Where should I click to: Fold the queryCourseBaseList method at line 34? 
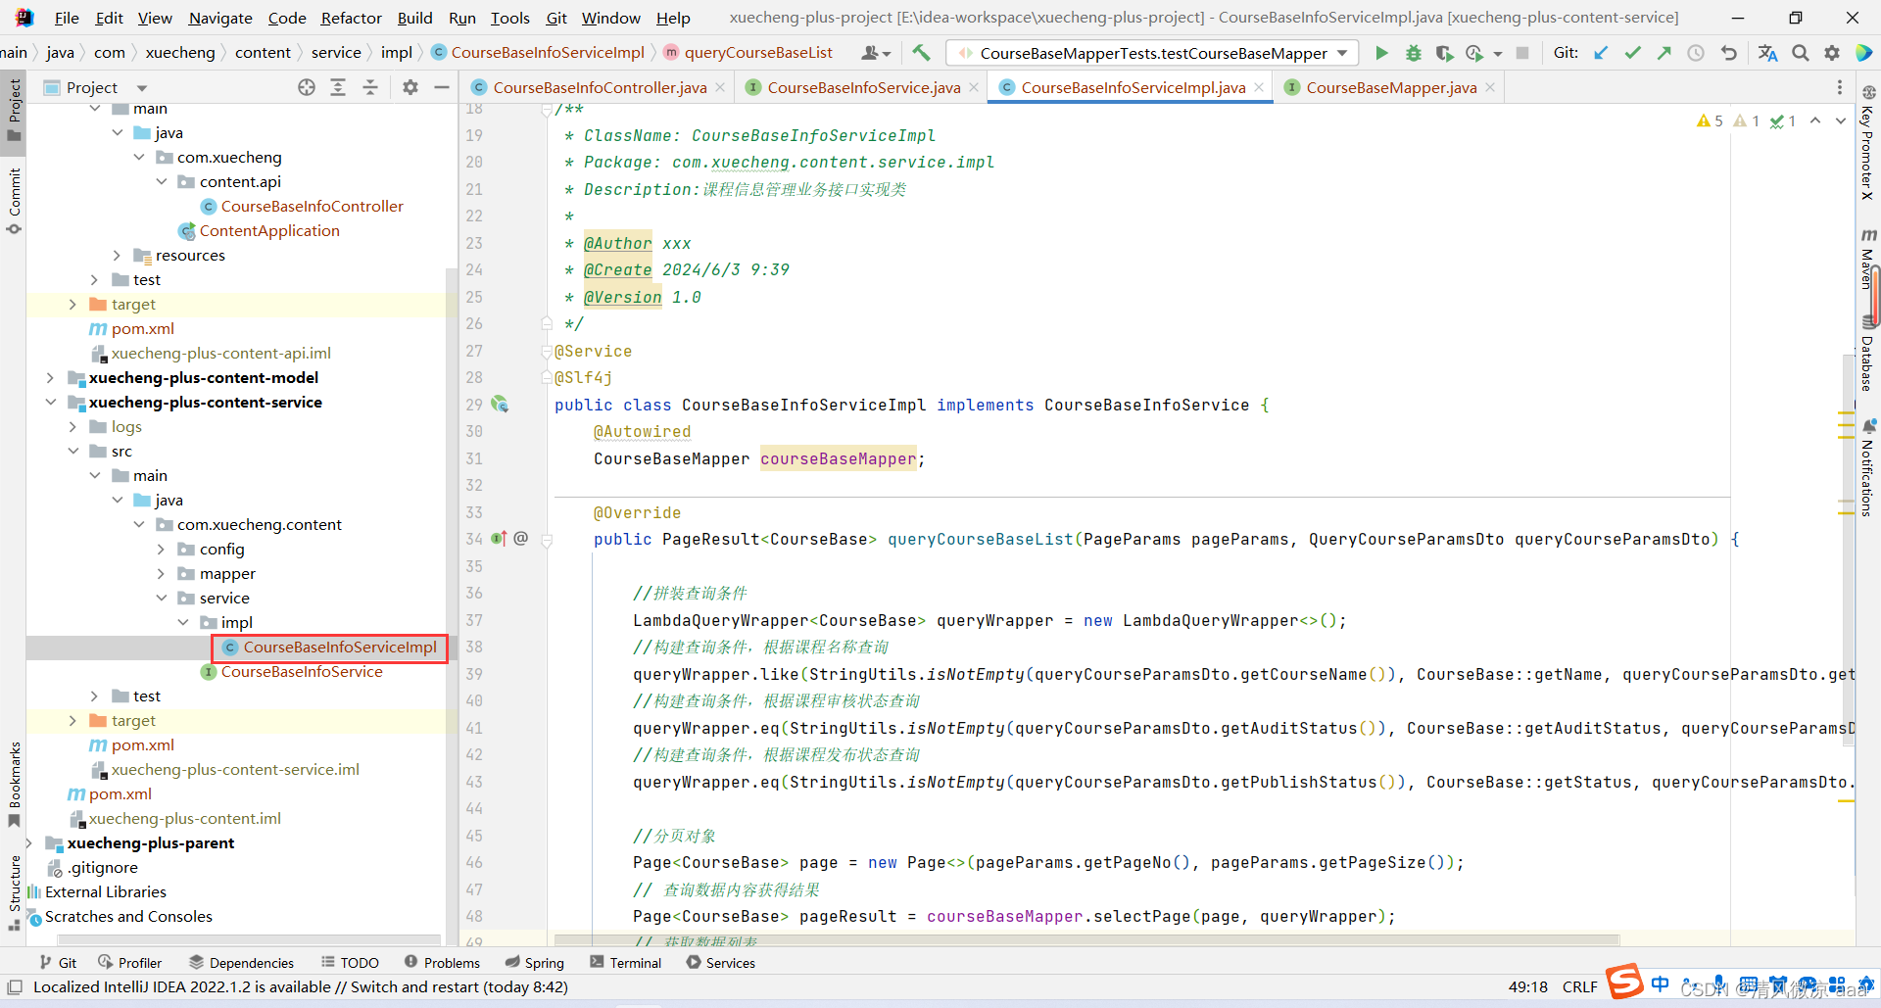click(x=547, y=539)
